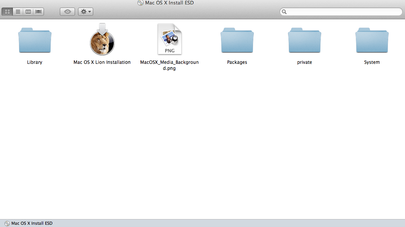
Task: Click the disc icon in the path bar
Action: [7, 223]
